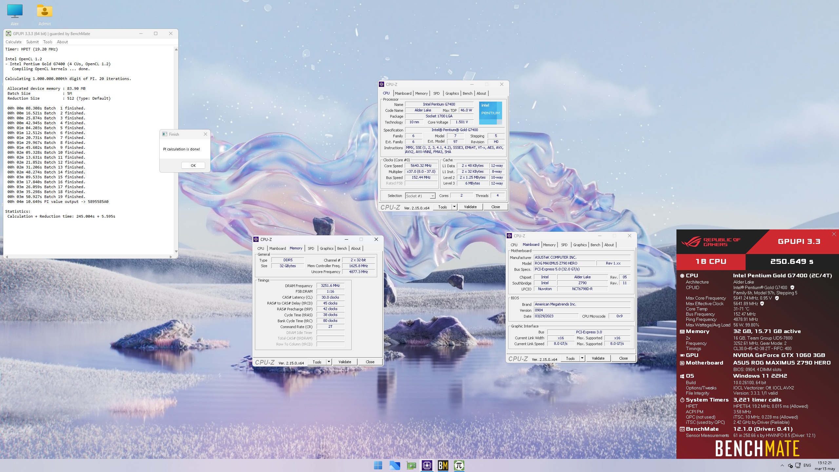
Task: Click ROG MAXIMUS Z790 HERO model field
Action: [564, 263]
